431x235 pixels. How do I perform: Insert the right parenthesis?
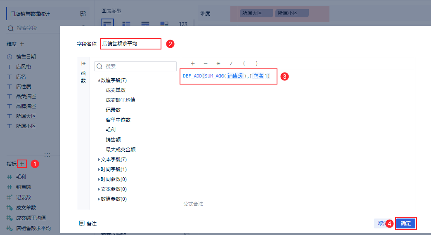(x=257, y=63)
